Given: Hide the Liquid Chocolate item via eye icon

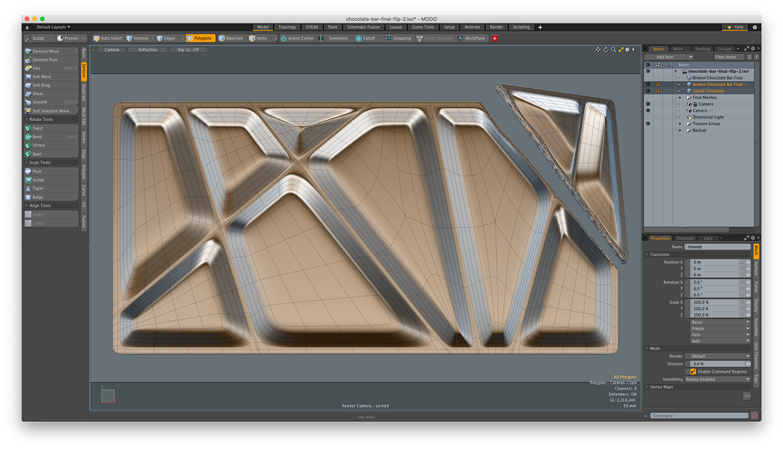Looking at the screenshot, I should pos(648,91).
